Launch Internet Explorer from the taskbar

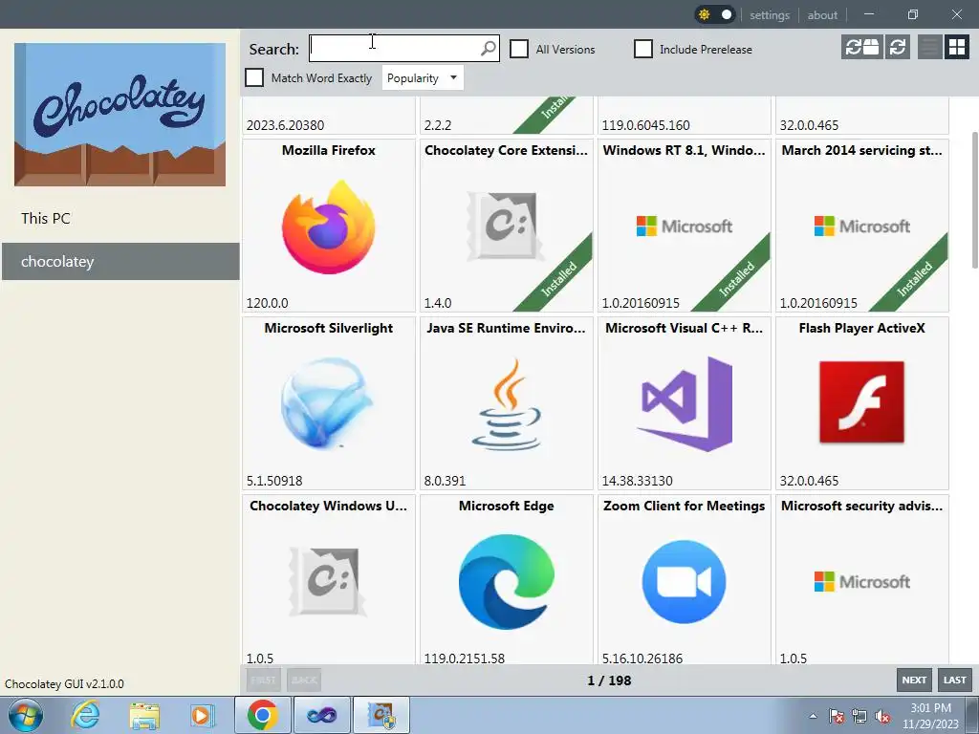(x=85, y=715)
